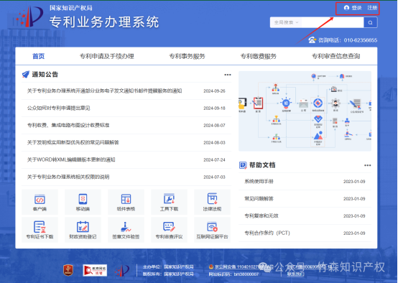Viewport: 398px width, 283px height.
Task: Open the 专利复审和无效 help document
Action: click(x=262, y=215)
